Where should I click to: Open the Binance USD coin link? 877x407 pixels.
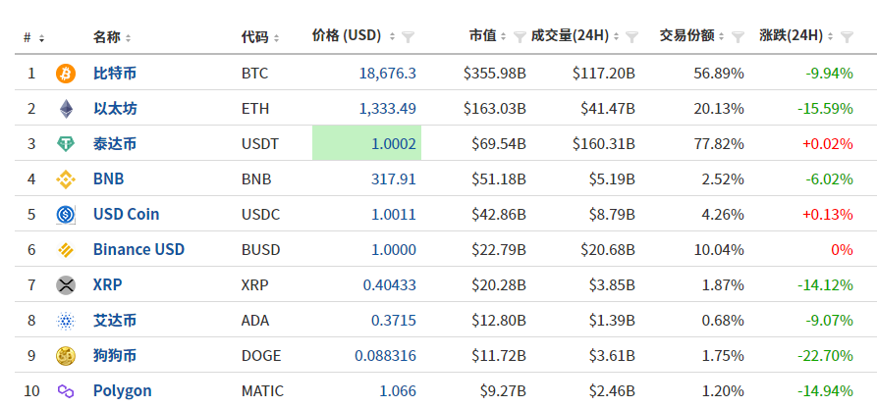coord(138,250)
